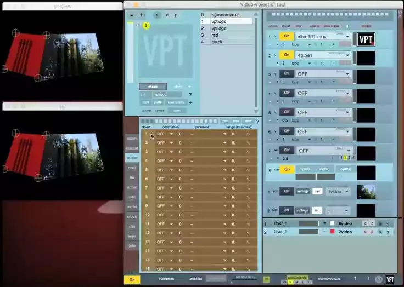Select the serial tab in side list
The image size is (404, 287).
[132, 207]
